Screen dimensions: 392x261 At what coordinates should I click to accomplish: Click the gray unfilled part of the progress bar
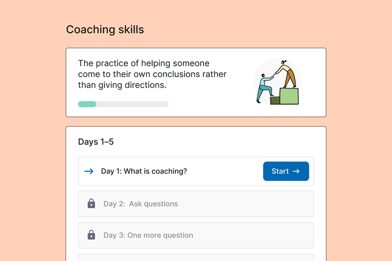pos(132,104)
